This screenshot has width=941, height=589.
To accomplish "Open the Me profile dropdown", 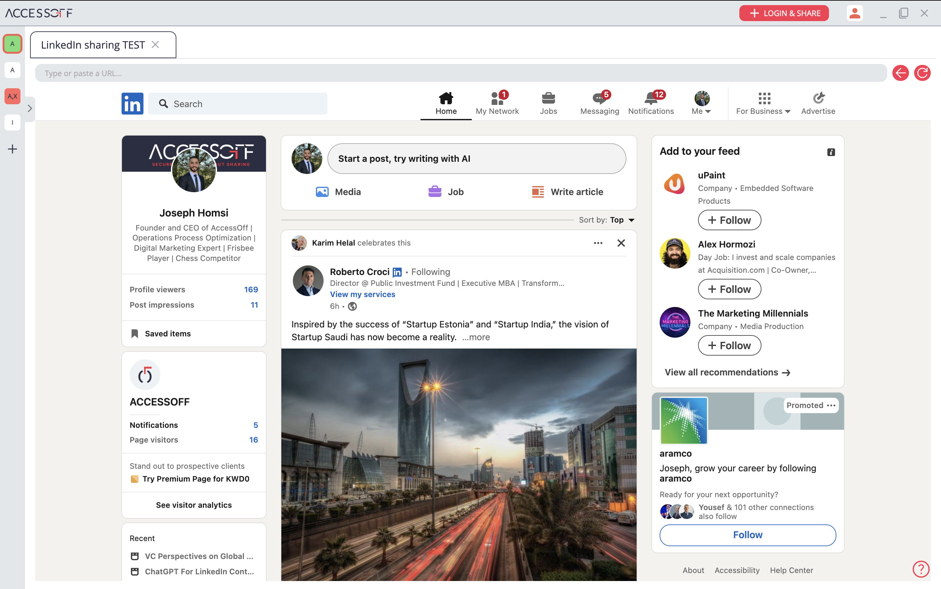I will coord(702,104).
